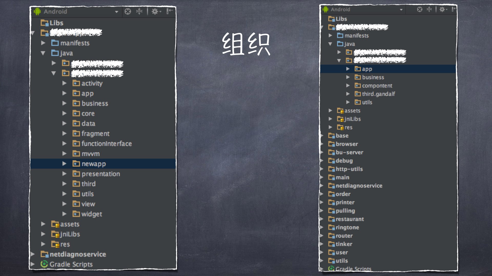The height and width of the screenshot is (276, 492).
Task: Click jniLibs folder icon in left panel
Action: (55, 234)
